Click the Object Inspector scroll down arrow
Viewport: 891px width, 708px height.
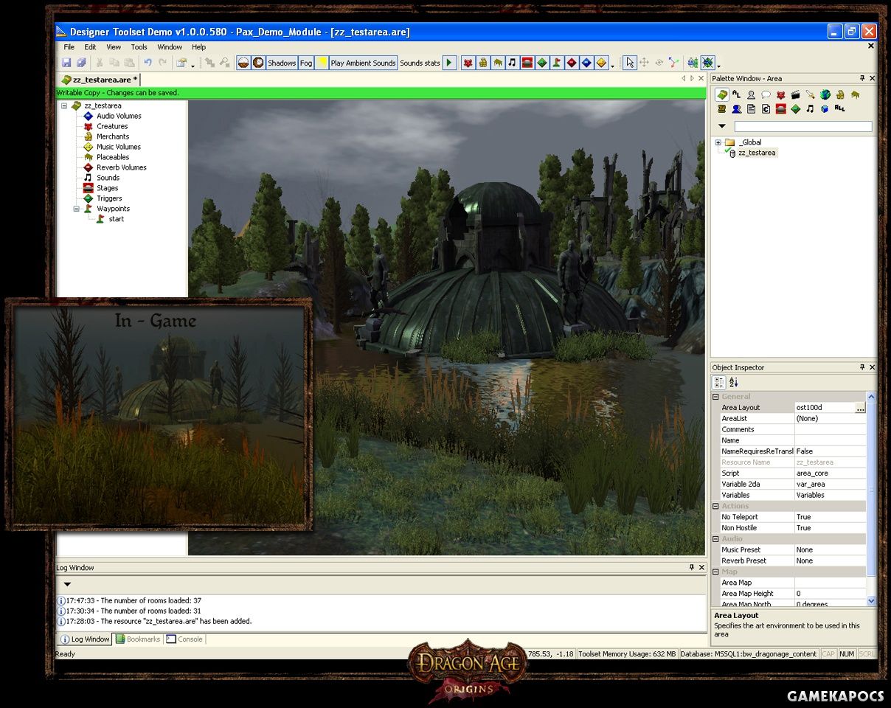[871, 601]
